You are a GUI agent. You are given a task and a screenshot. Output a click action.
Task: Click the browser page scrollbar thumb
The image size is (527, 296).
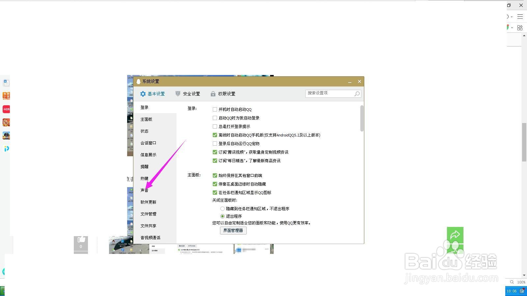click(x=524, y=142)
